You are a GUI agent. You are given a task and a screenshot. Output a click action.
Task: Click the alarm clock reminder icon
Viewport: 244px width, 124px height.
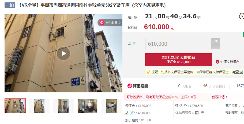point(241,16)
